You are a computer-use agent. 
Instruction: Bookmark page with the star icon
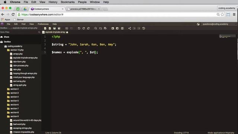[222, 15]
